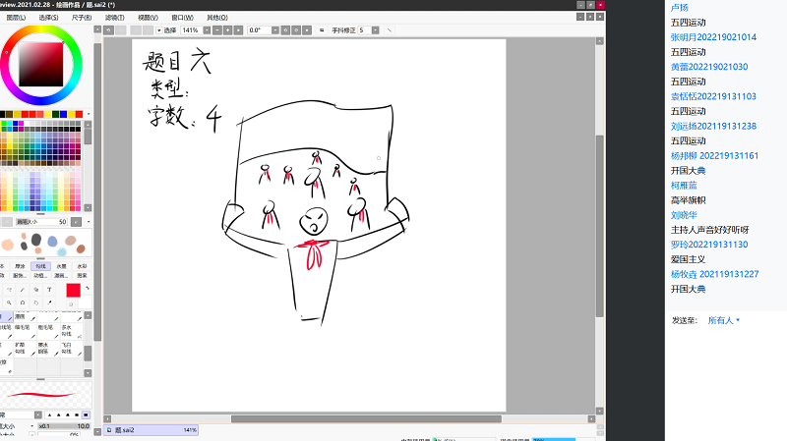Zoom out with the minus button
787x441 pixels.
pyautogui.click(x=216, y=30)
